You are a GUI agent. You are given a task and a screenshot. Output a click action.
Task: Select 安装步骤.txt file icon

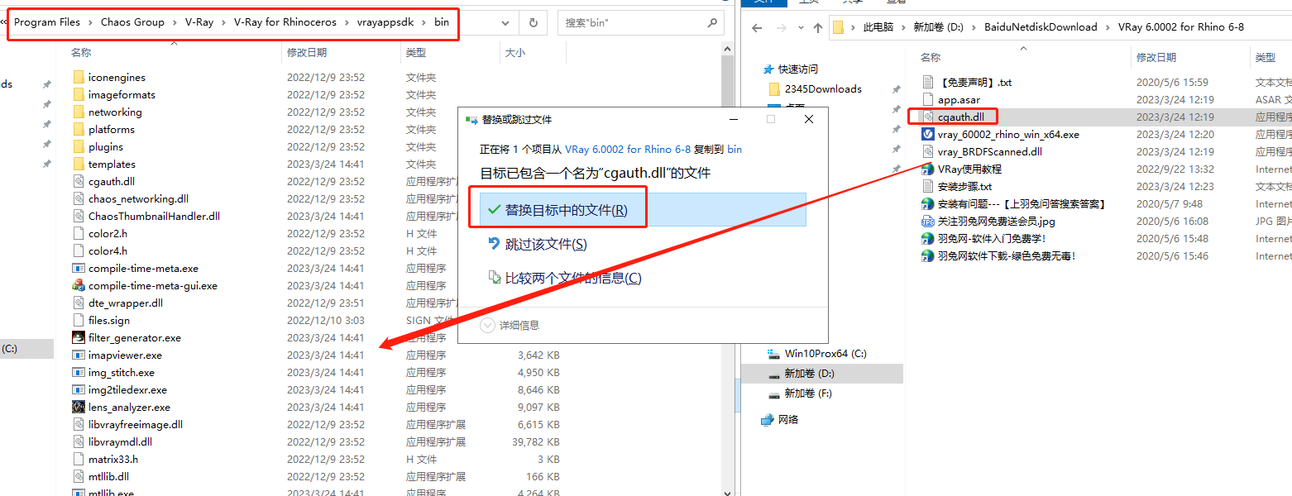coord(928,186)
